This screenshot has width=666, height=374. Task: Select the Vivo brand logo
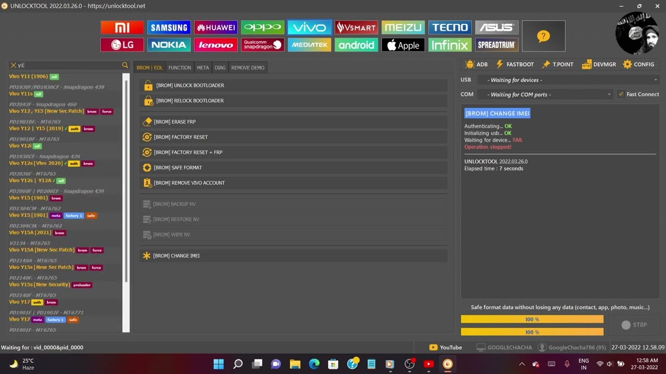point(309,28)
